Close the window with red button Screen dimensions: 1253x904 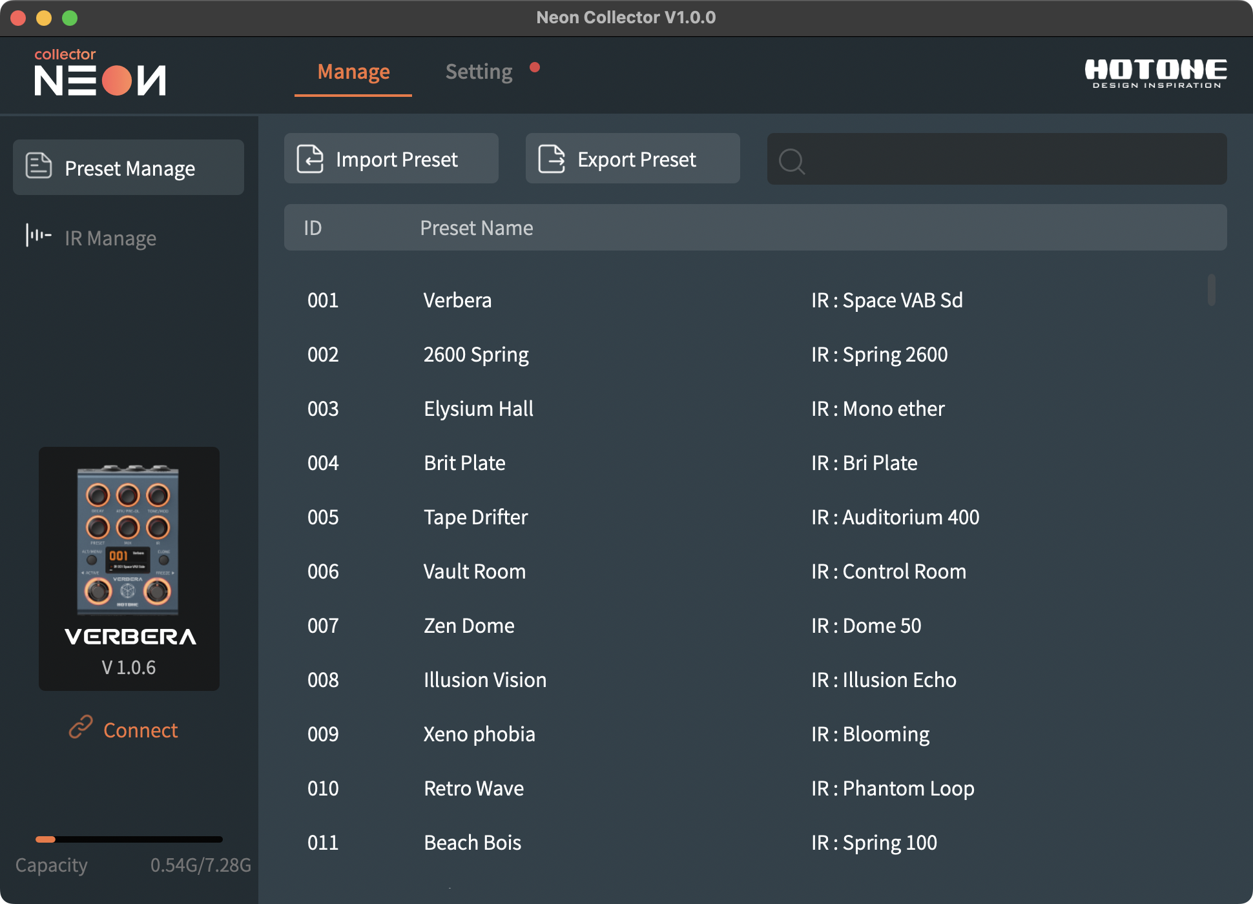(18, 18)
